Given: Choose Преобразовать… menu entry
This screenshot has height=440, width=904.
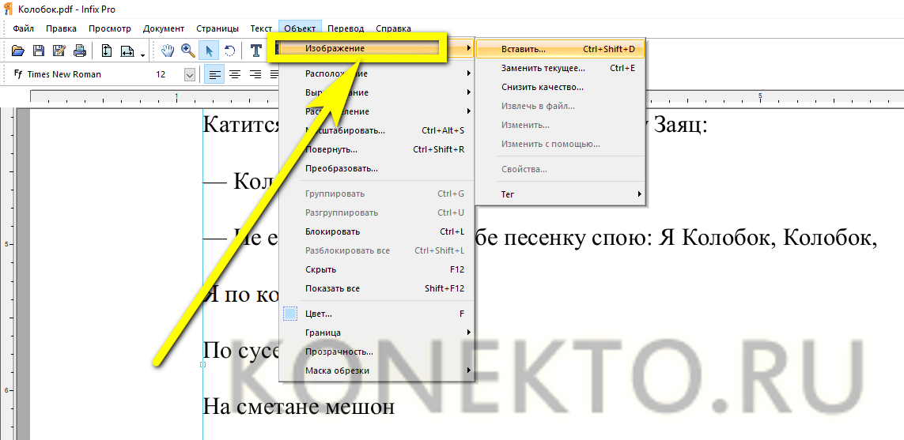Looking at the screenshot, I should coord(376,169).
